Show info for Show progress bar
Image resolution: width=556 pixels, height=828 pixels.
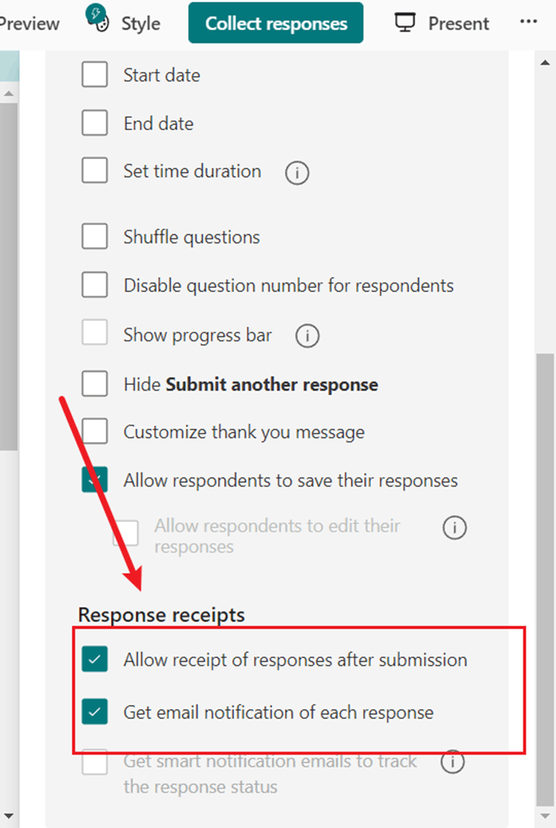coord(307,336)
